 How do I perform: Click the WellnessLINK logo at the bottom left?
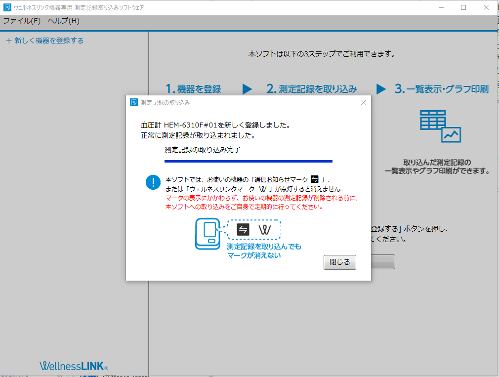point(72,366)
